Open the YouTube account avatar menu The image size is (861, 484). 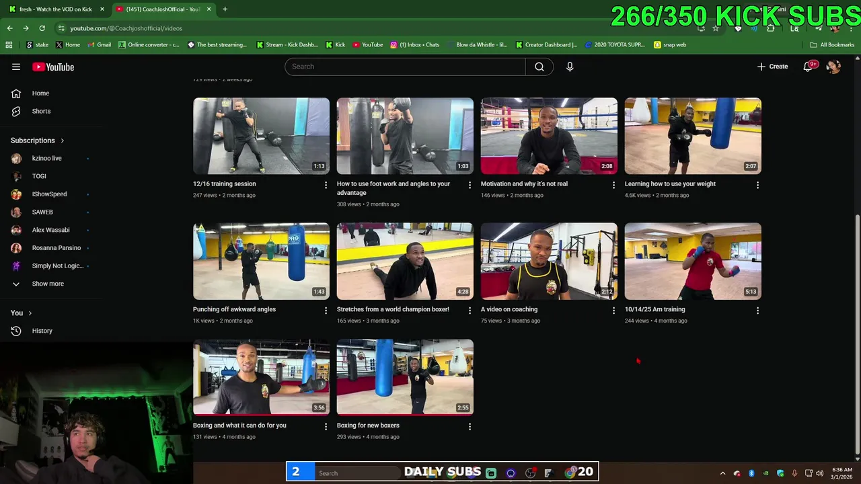click(833, 67)
